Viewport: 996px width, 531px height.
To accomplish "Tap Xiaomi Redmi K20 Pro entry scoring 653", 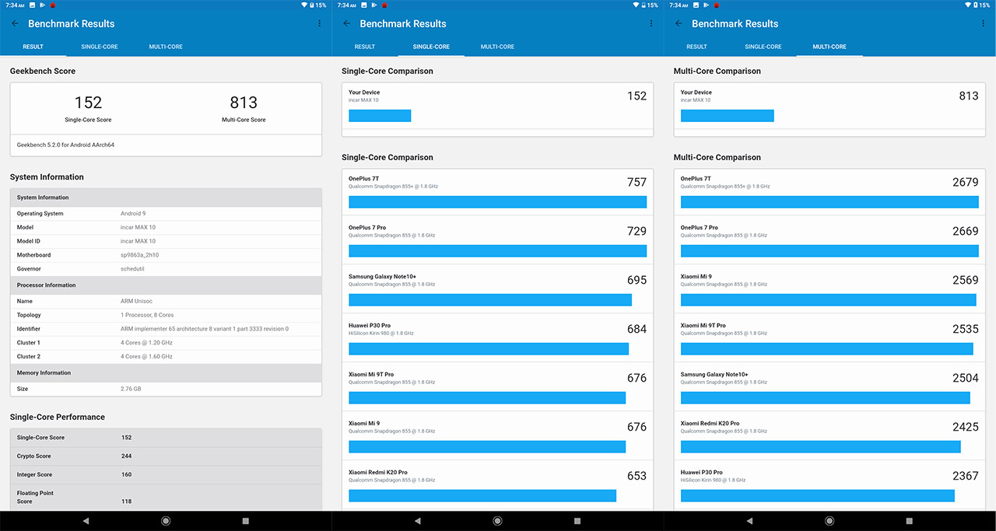I will (498, 484).
